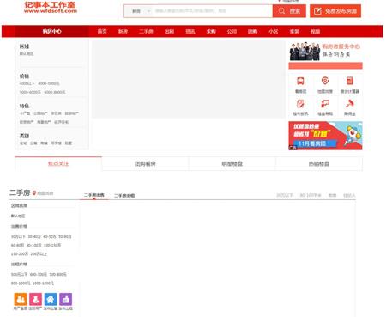Click the red 搜索 search button

289,11
